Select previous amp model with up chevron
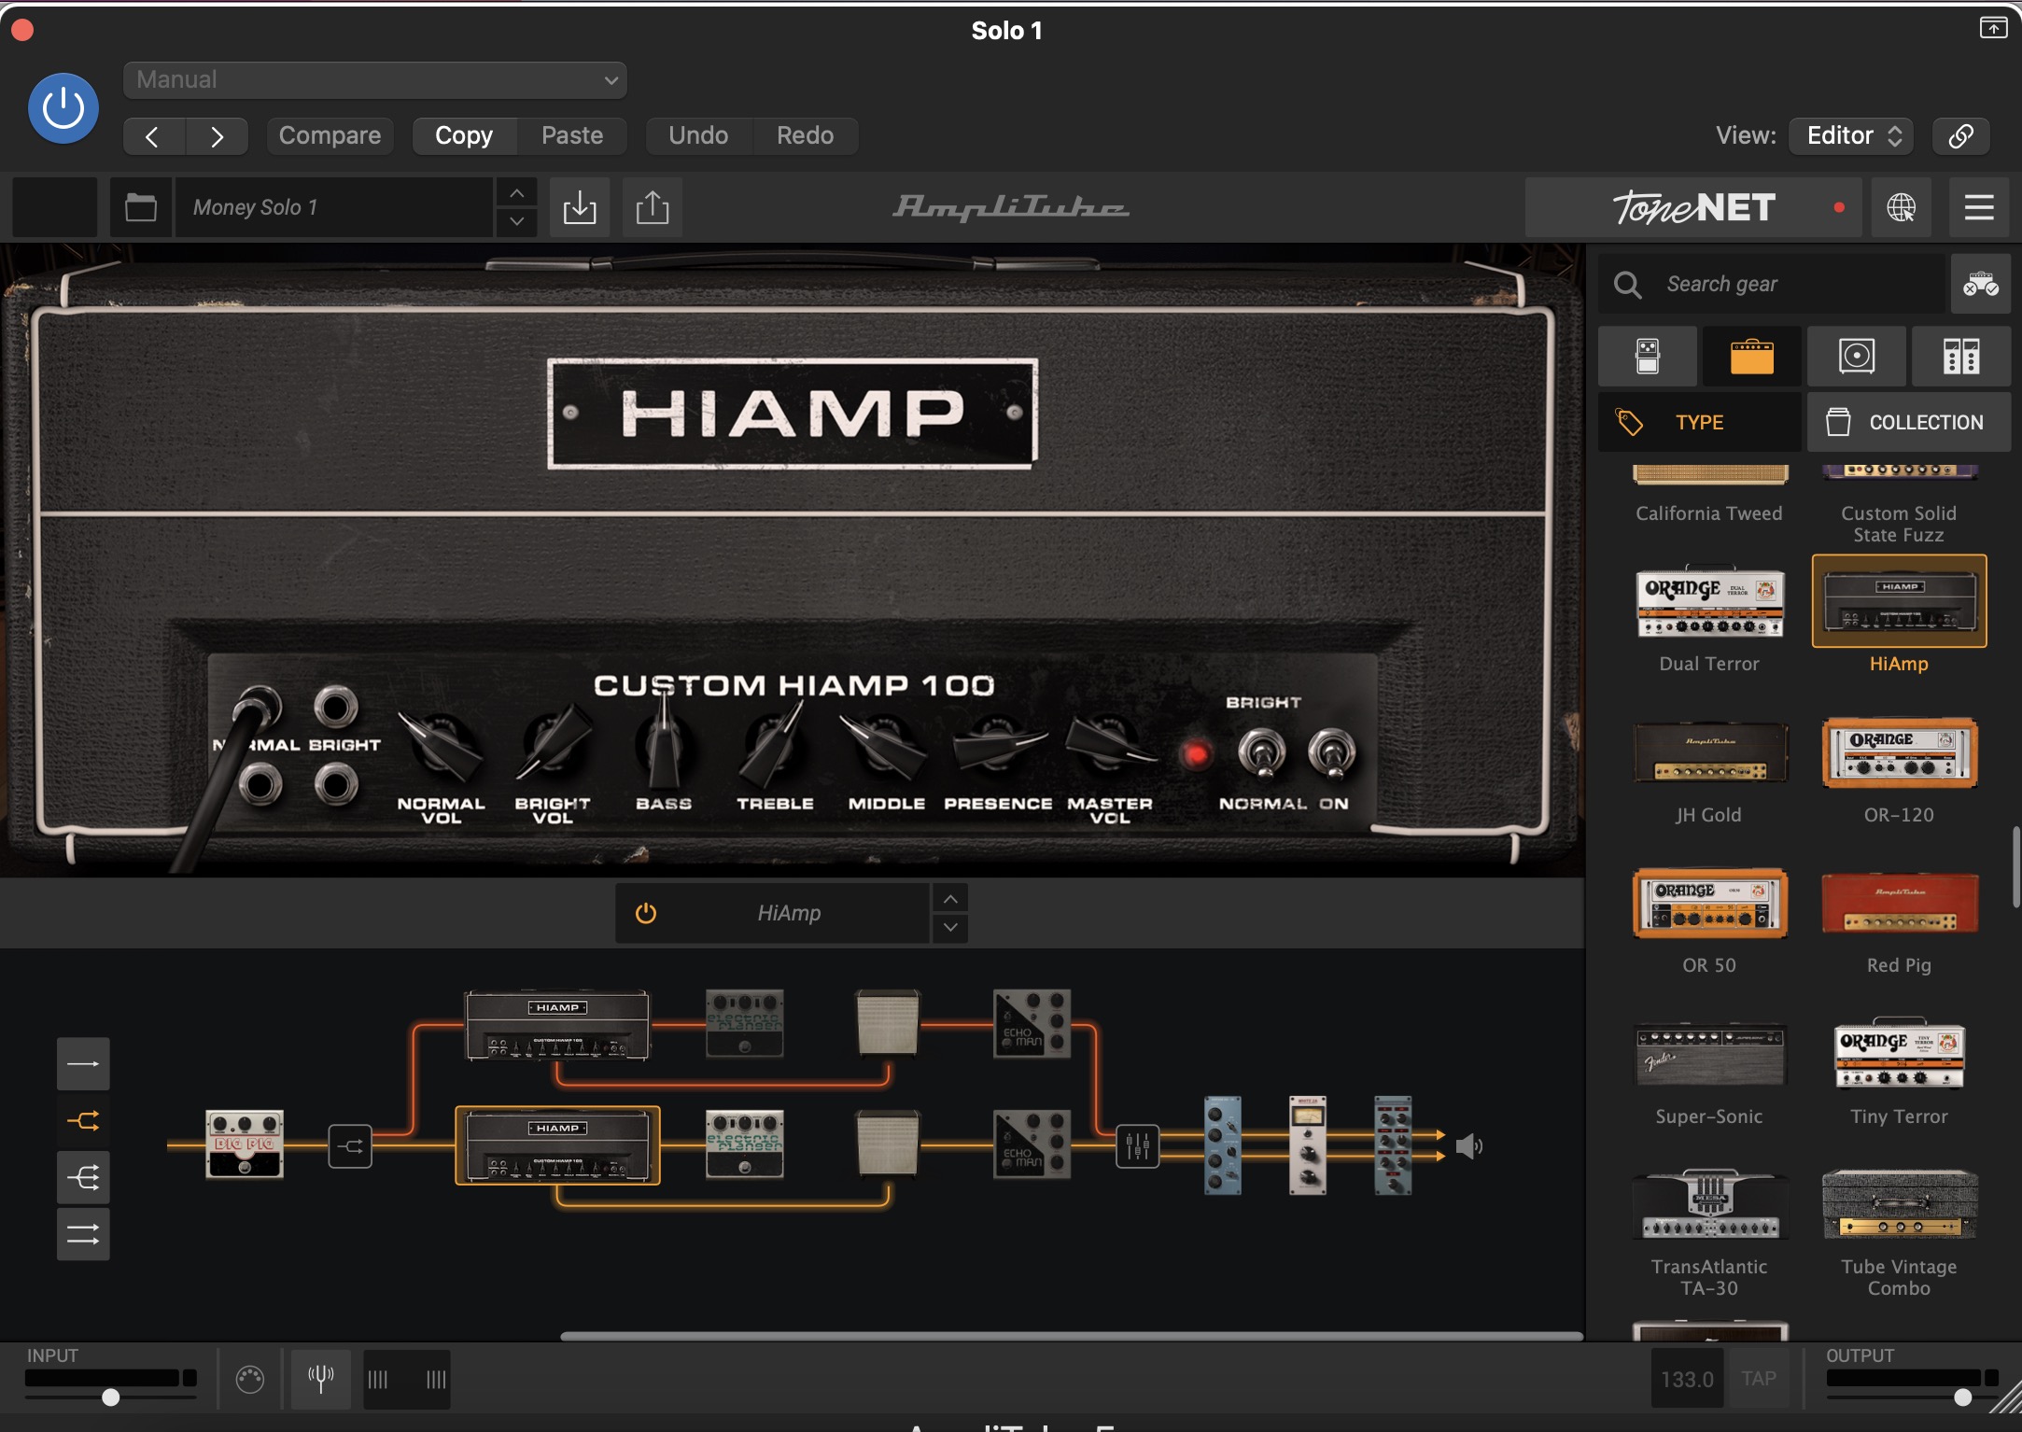2022x1432 pixels. click(x=950, y=899)
